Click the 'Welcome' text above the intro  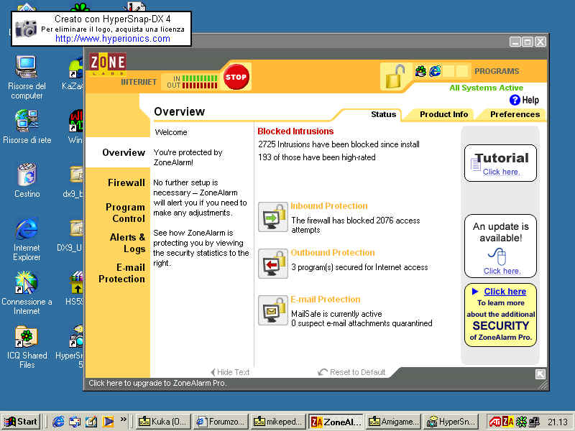[171, 132]
